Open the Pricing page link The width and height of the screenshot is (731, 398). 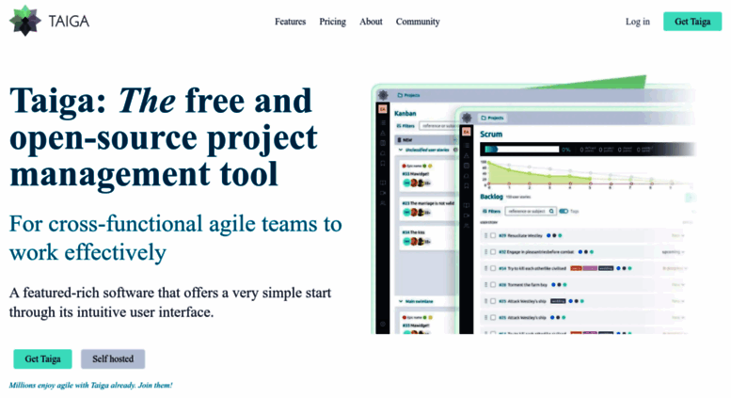[x=332, y=22]
